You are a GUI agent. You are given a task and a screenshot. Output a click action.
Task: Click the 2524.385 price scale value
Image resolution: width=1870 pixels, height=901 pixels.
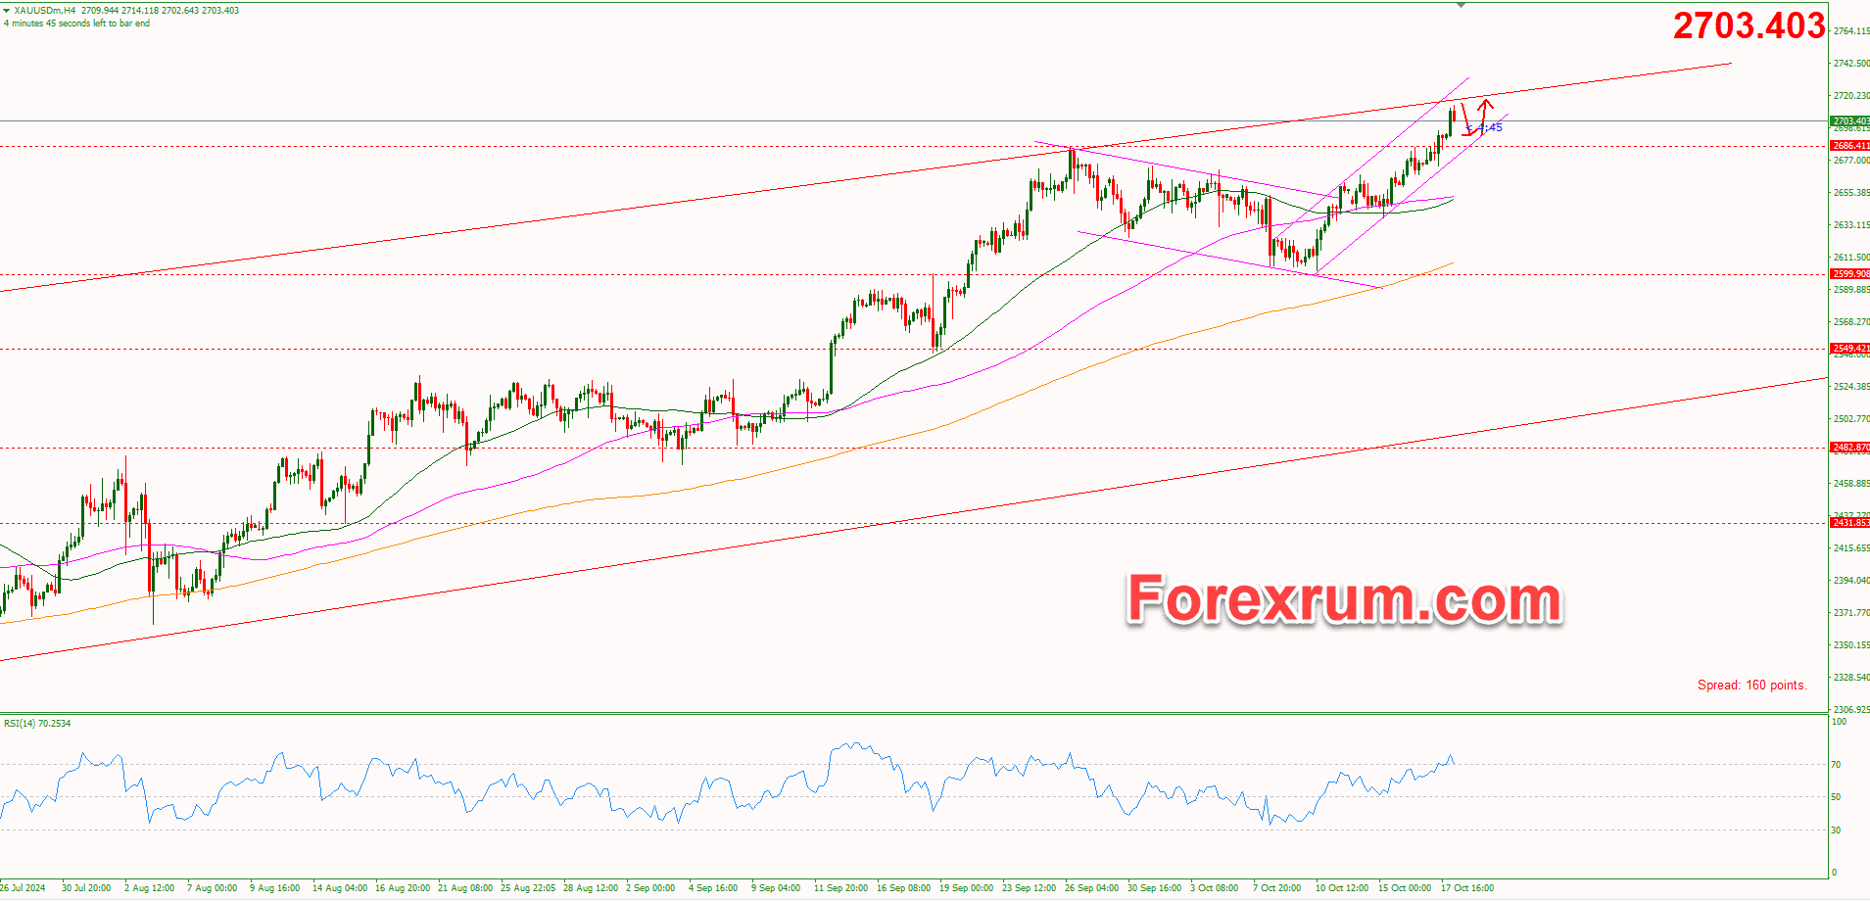(x=1851, y=387)
